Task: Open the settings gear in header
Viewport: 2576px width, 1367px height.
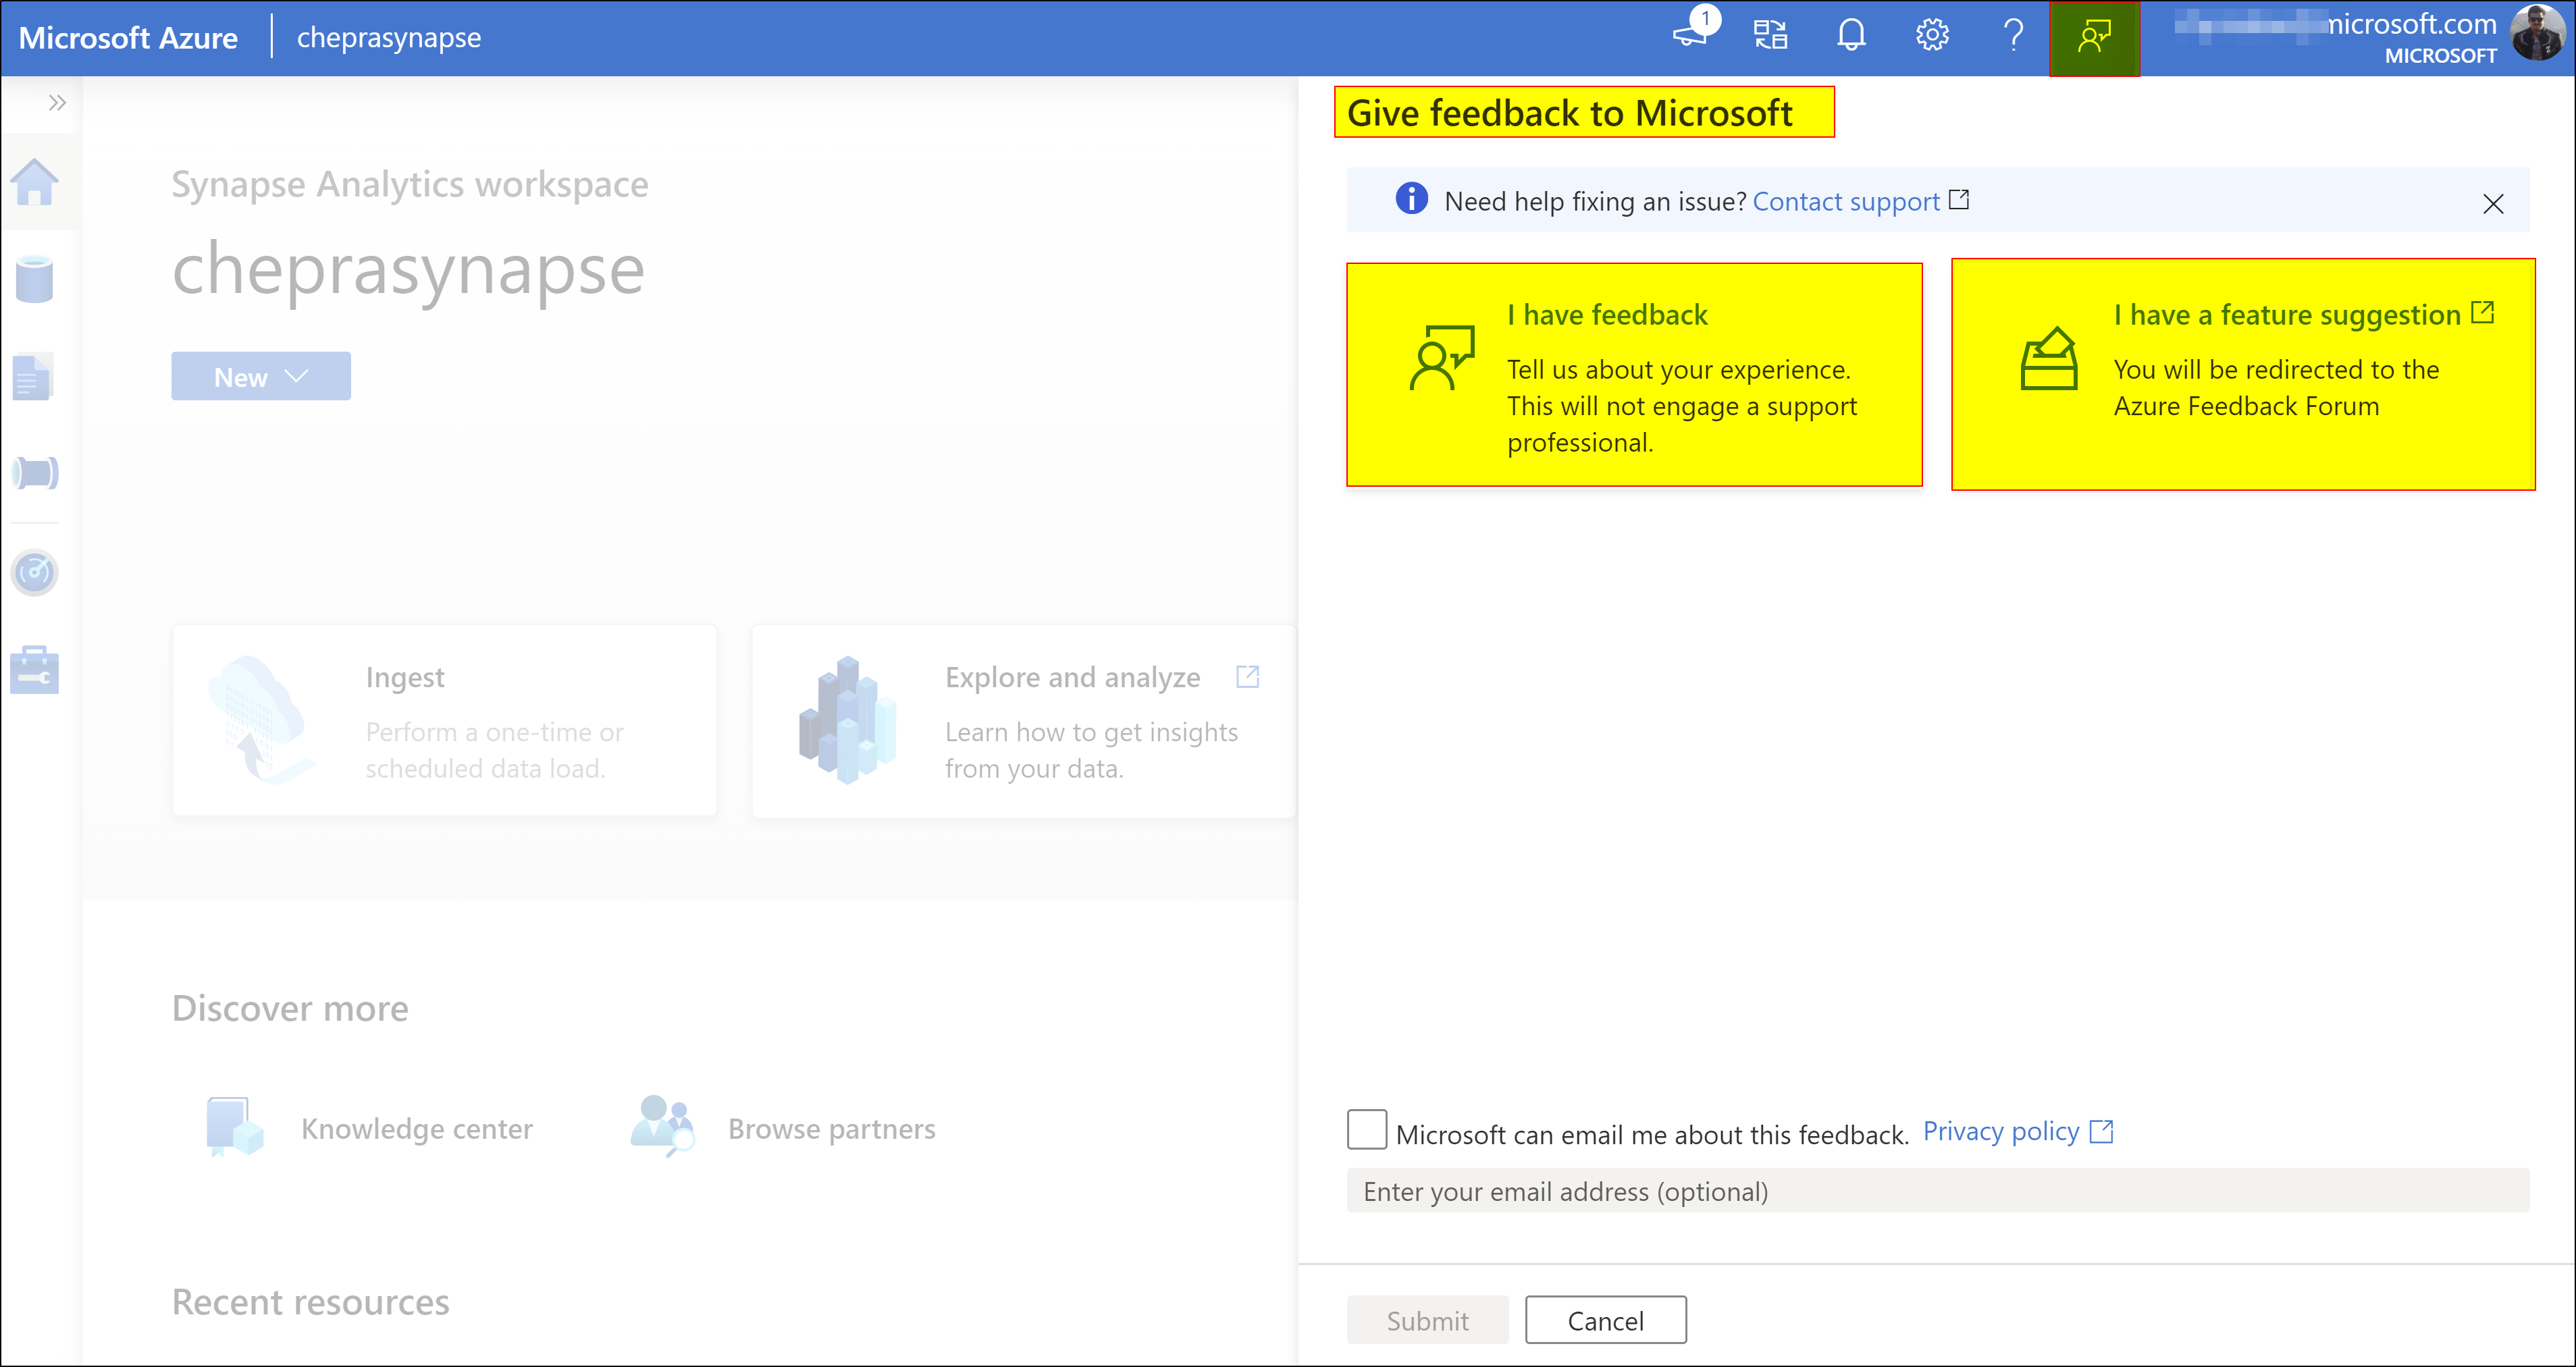Action: click(1932, 35)
